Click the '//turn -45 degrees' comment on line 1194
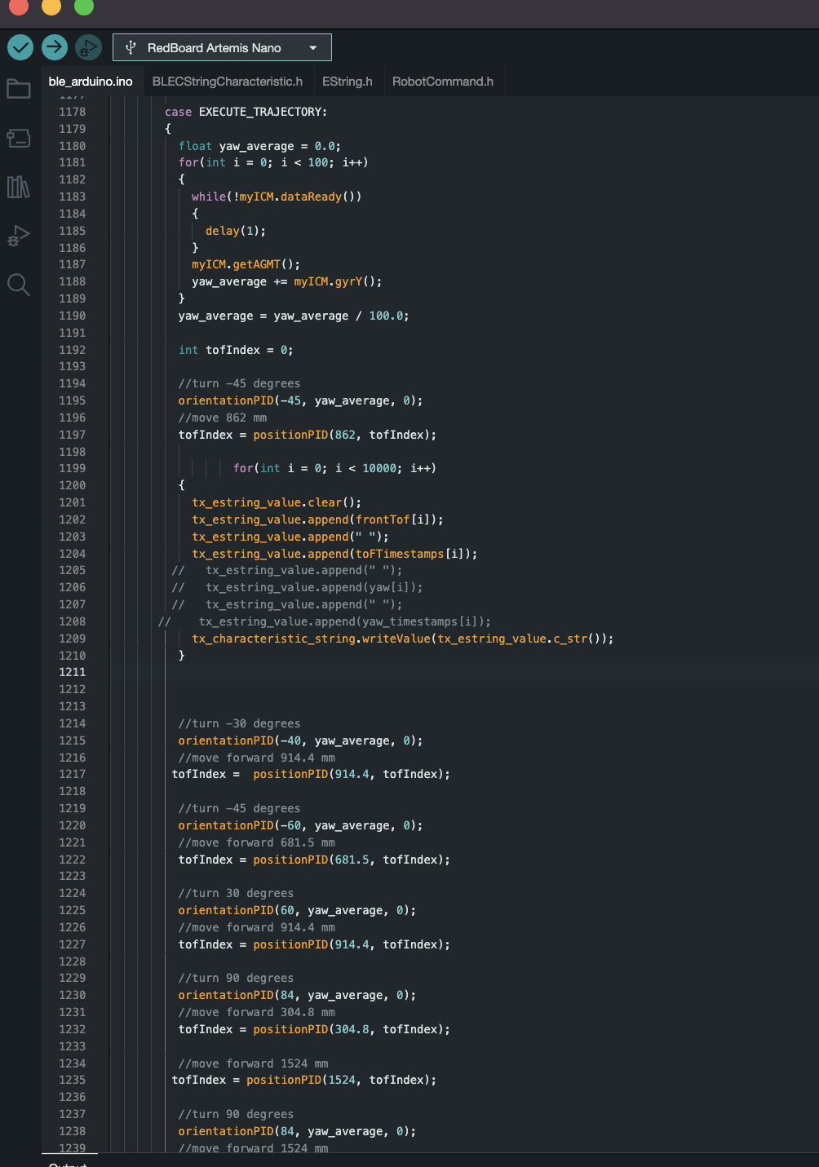This screenshot has width=819, height=1167. pyautogui.click(x=239, y=383)
